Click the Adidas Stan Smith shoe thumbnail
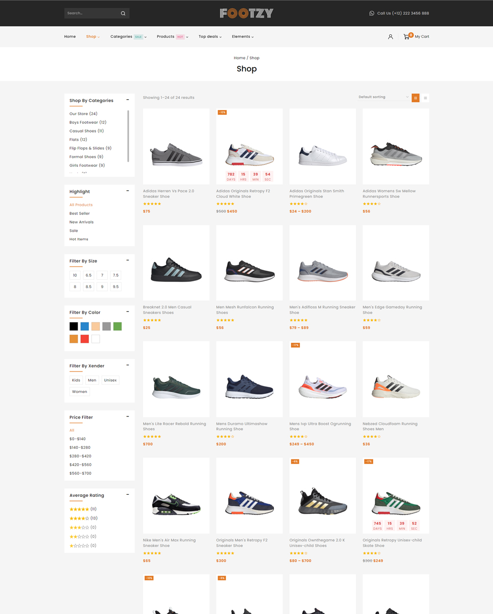The height and width of the screenshot is (614, 493). (322, 146)
